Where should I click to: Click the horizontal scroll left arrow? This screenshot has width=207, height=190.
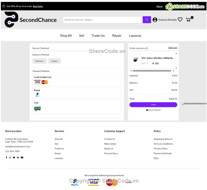131,71
